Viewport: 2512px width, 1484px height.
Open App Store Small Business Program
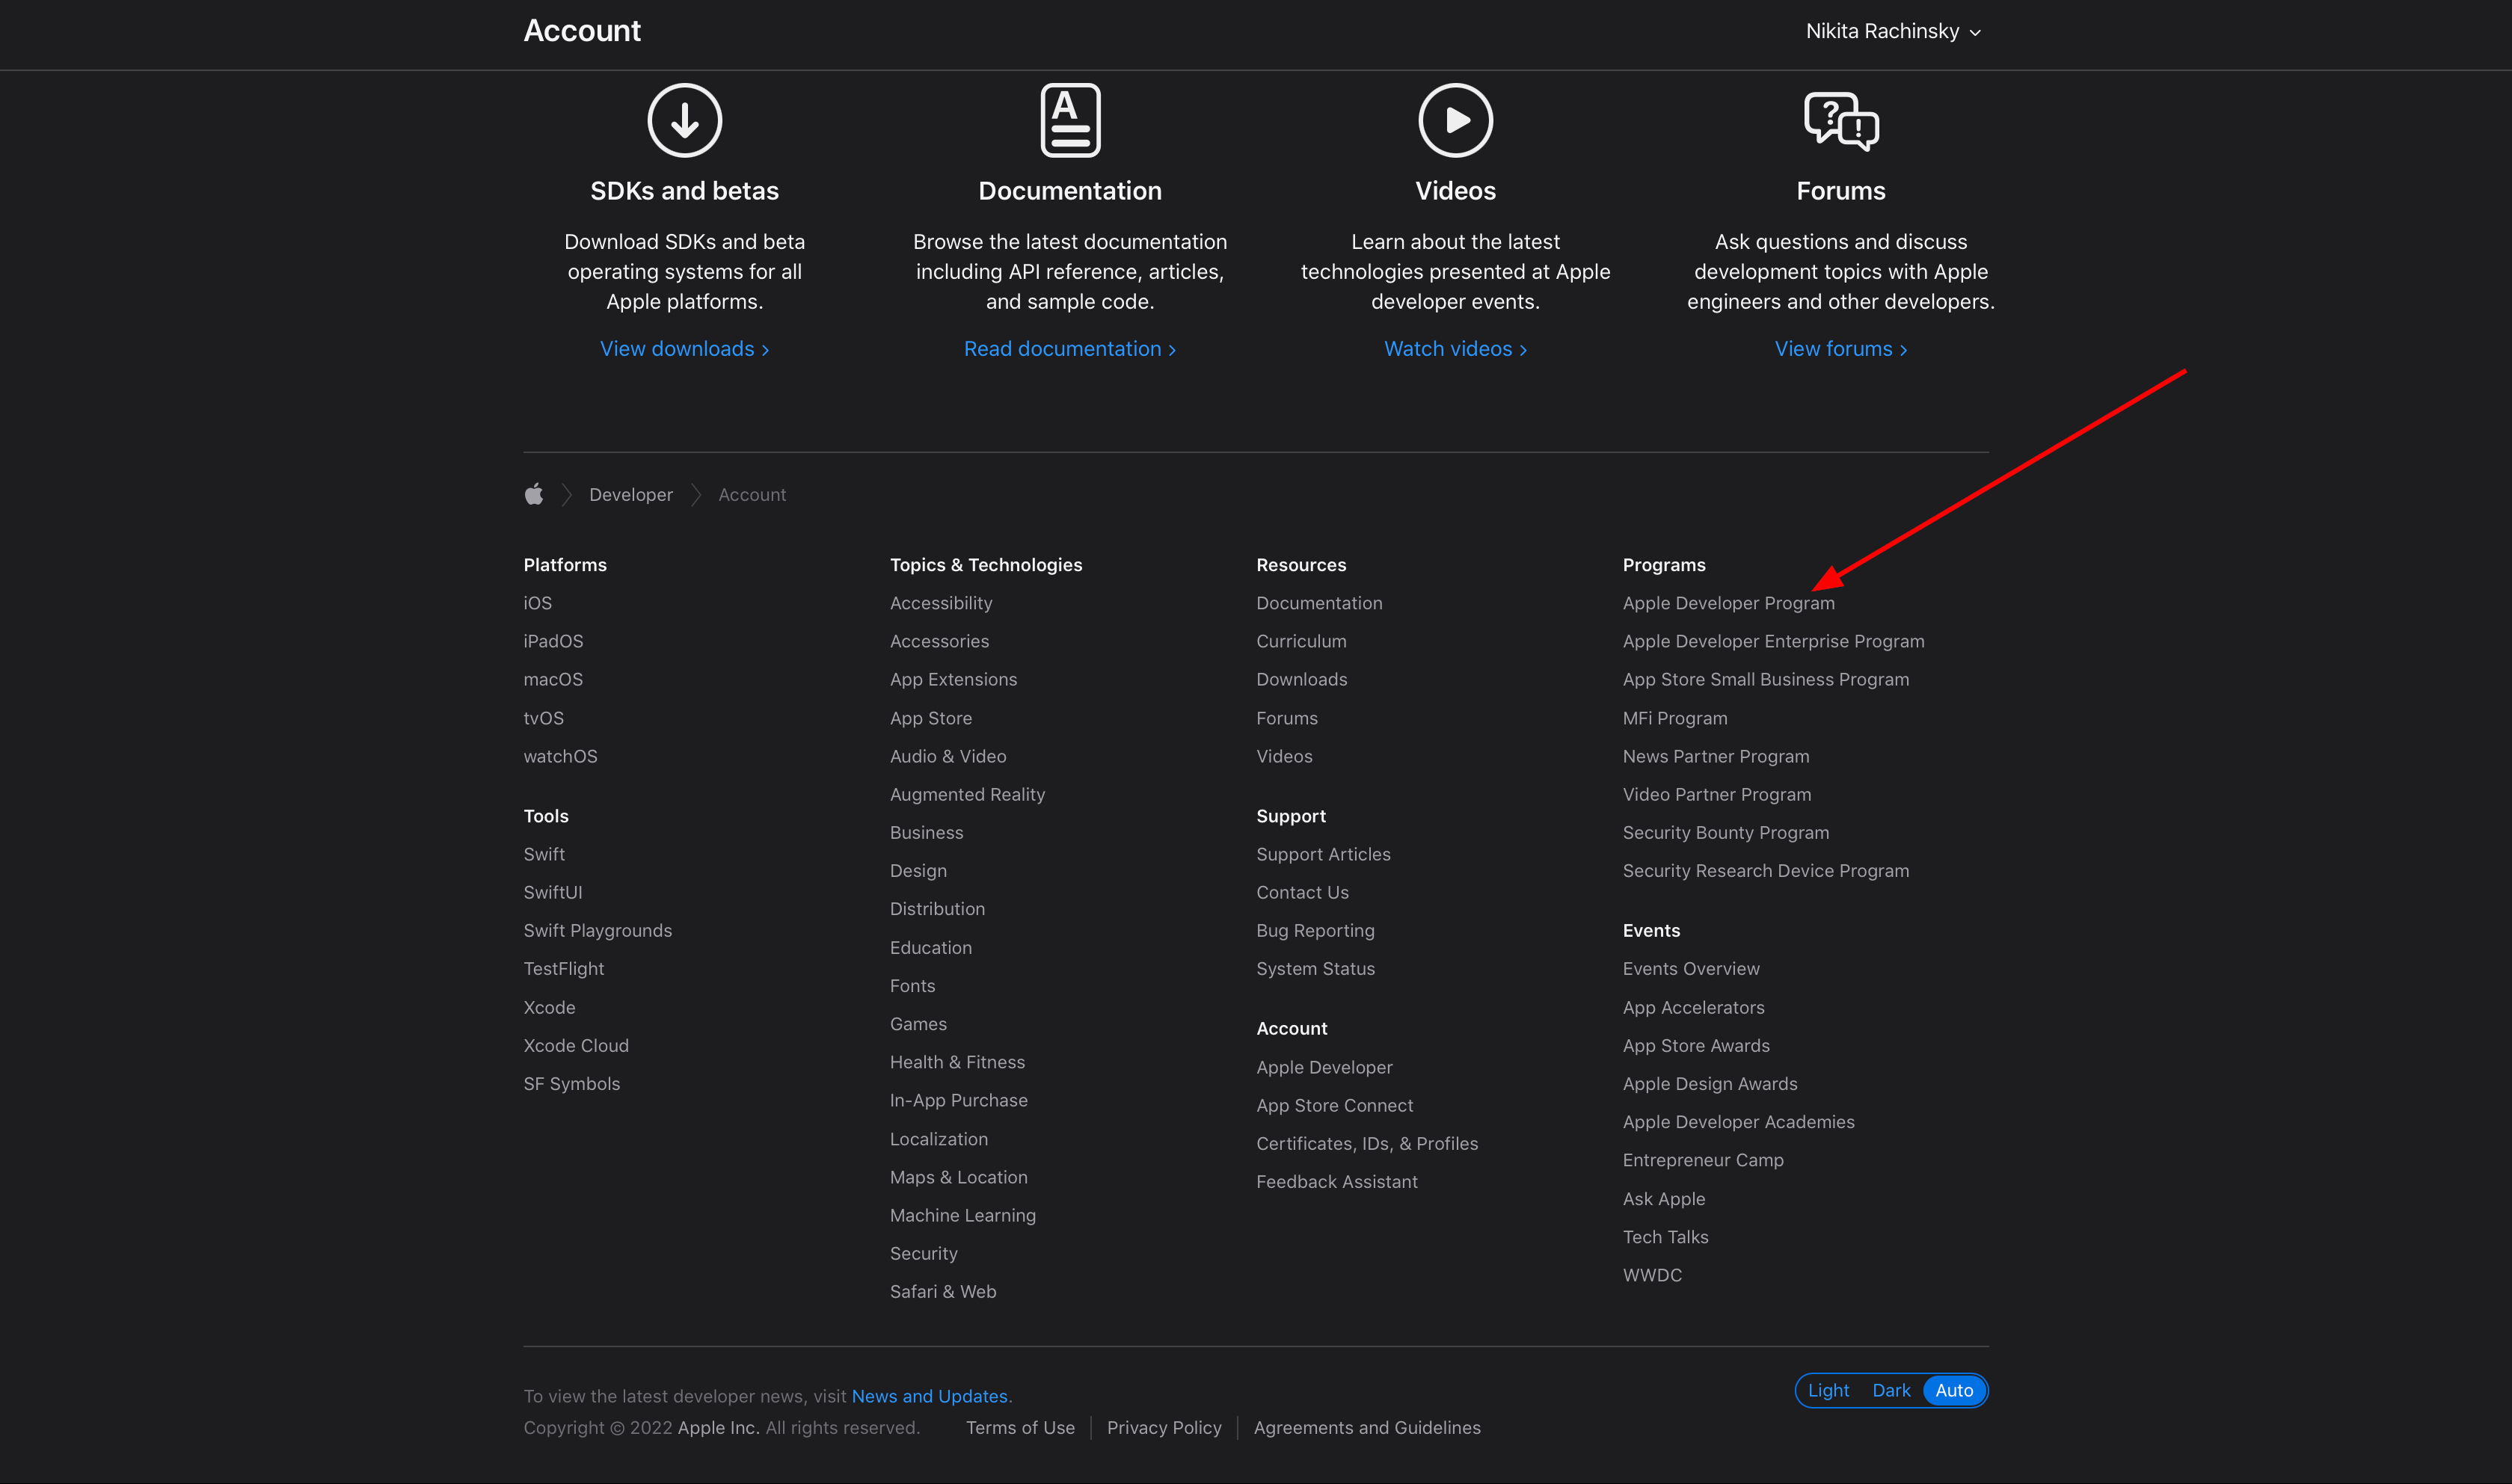(1766, 679)
